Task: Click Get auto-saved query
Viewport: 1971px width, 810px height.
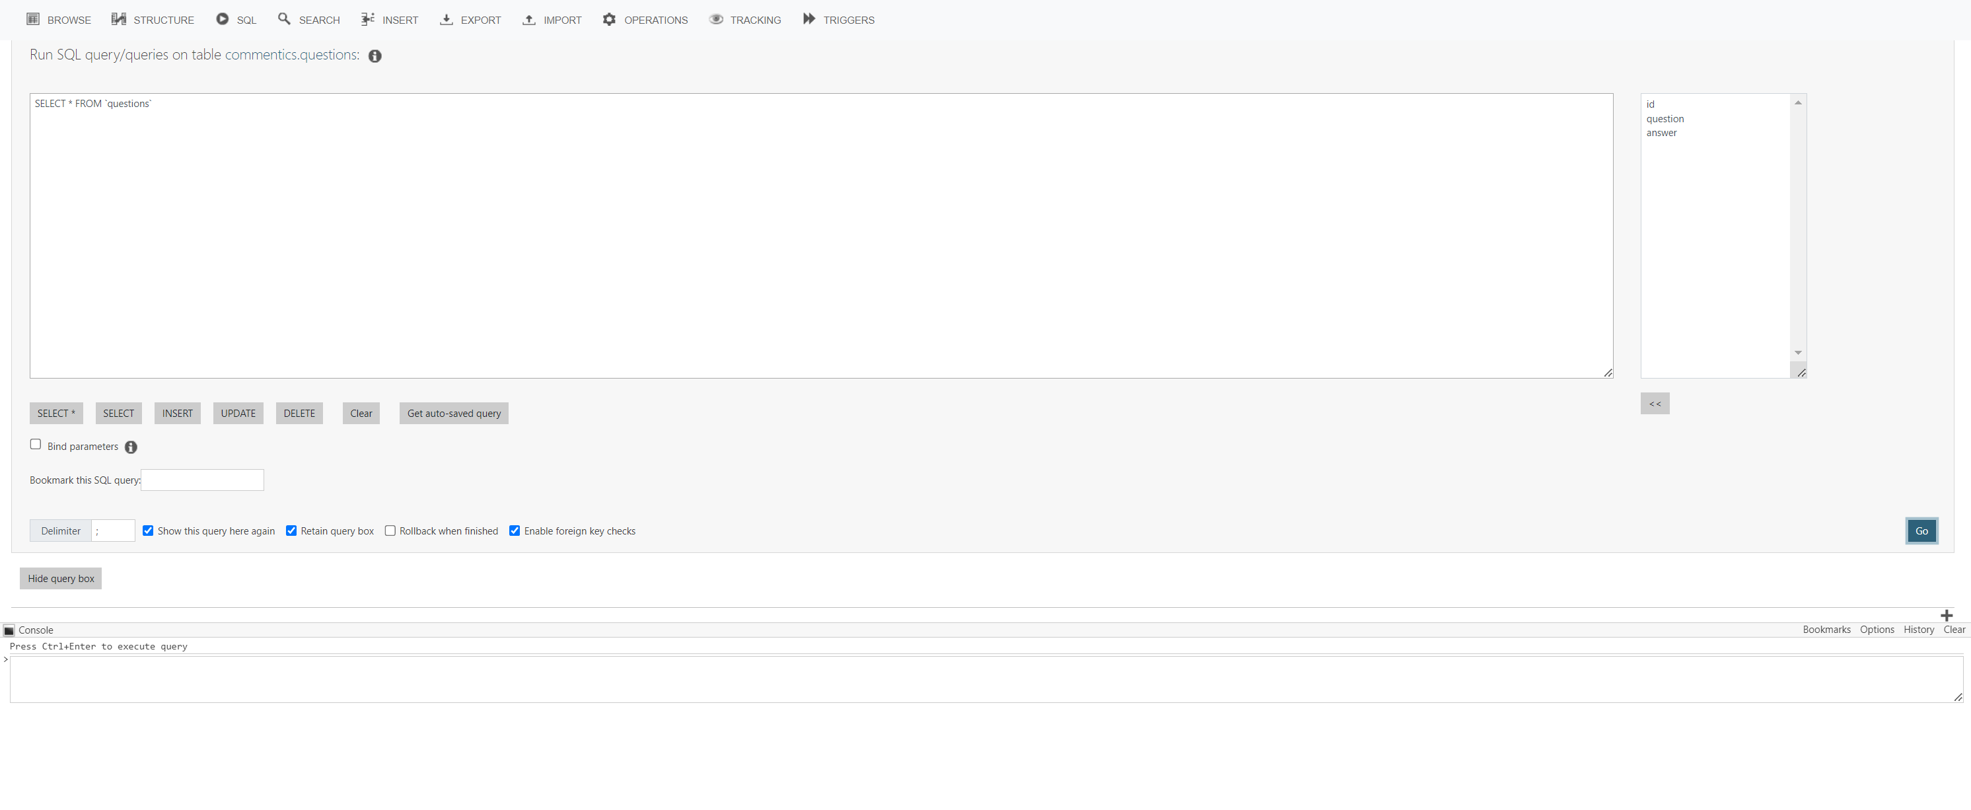Action: [453, 413]
